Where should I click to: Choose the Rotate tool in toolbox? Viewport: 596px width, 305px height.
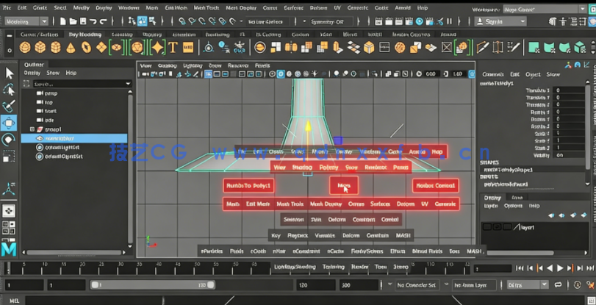(9, 140)
